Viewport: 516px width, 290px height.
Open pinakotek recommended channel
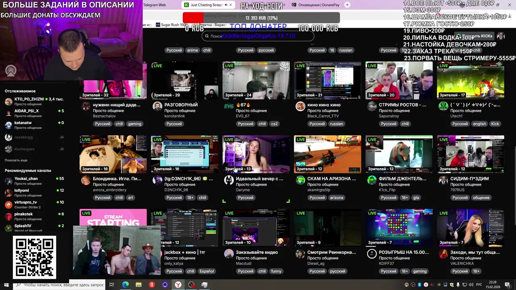tap(34, 216)
